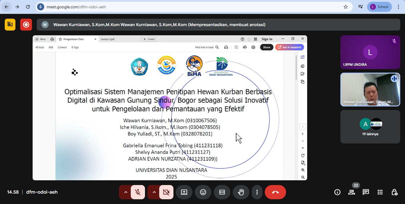Select Wawan Kurniawan's video tile
This screenshot has height=204, width=405.
pos(370,90)
